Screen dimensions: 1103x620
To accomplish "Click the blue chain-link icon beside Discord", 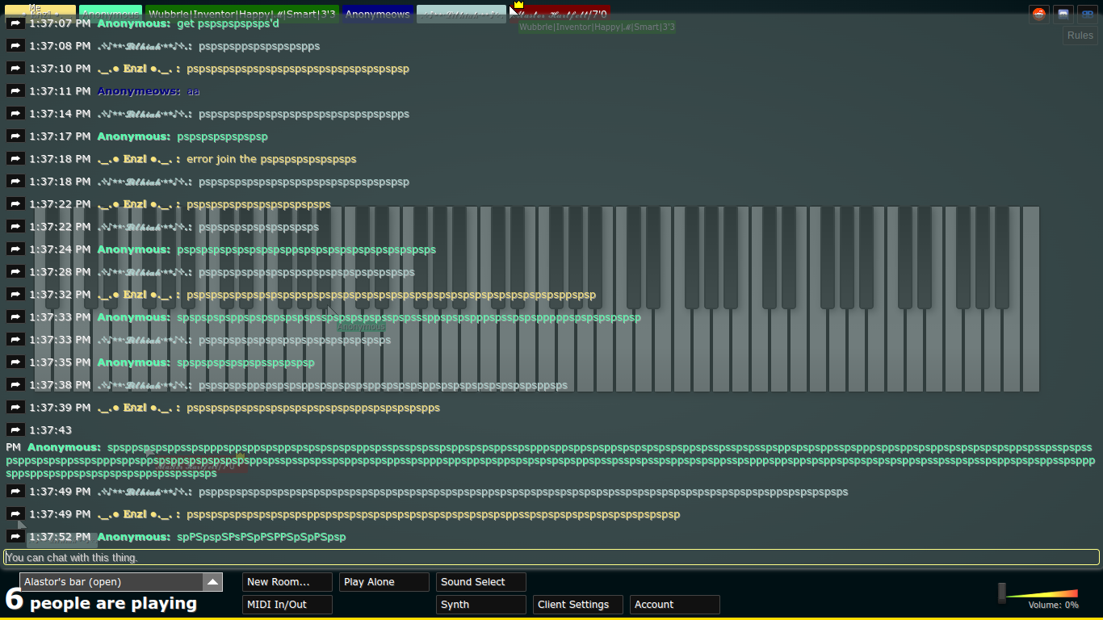I will 1088,14.
